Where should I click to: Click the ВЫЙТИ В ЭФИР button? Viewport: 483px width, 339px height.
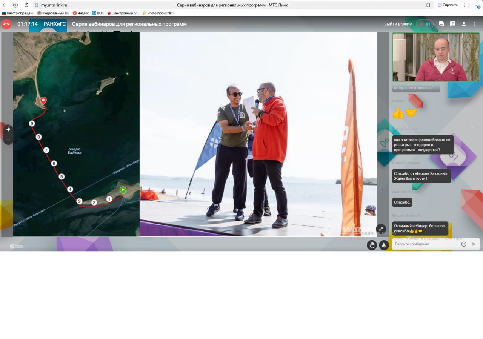point(398,24)
